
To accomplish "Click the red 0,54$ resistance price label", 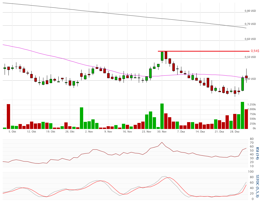I will [255, 51].
